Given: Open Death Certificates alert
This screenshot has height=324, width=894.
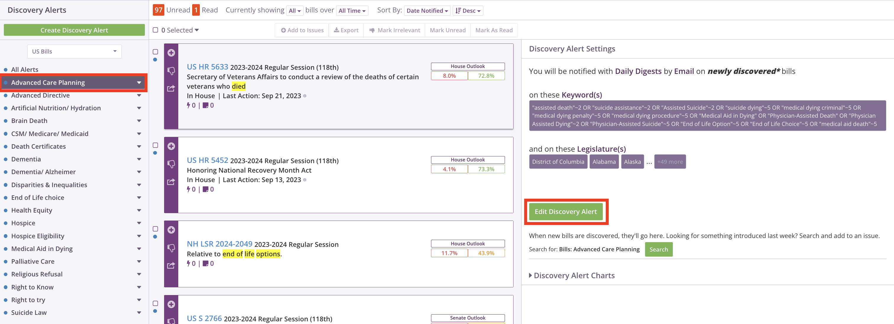Looking at the screenshot, I should pyautogui.click(x=38, y=146).
